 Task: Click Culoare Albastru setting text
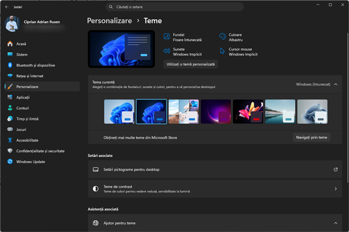pos(235,37)
